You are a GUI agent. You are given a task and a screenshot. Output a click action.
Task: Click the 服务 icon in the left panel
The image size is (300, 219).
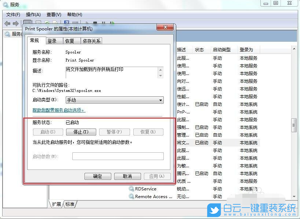tap(8, 34)
